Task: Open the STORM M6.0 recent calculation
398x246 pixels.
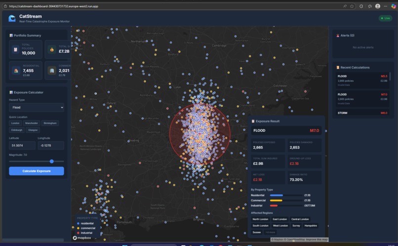Action: coord(362,113)
